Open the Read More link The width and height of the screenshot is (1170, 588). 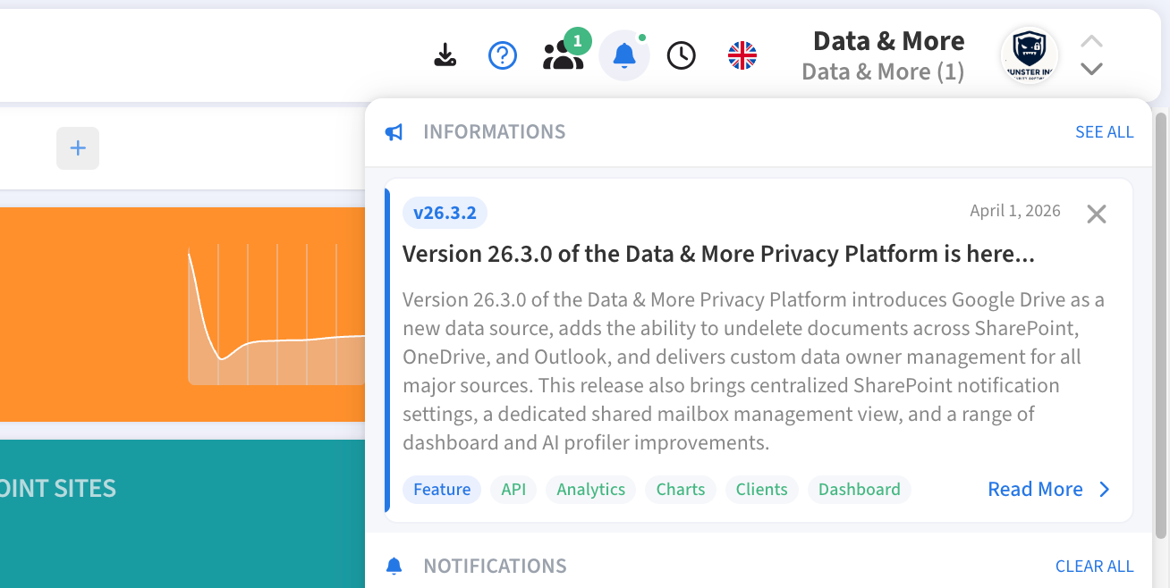1035,490
